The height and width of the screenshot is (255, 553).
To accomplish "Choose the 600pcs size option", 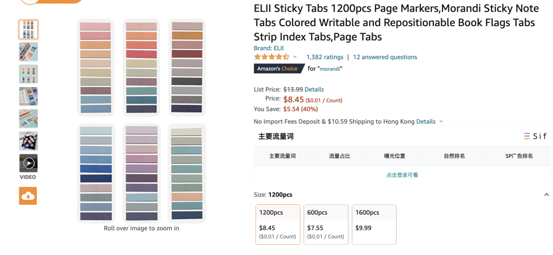I will [x=326, y=224].
